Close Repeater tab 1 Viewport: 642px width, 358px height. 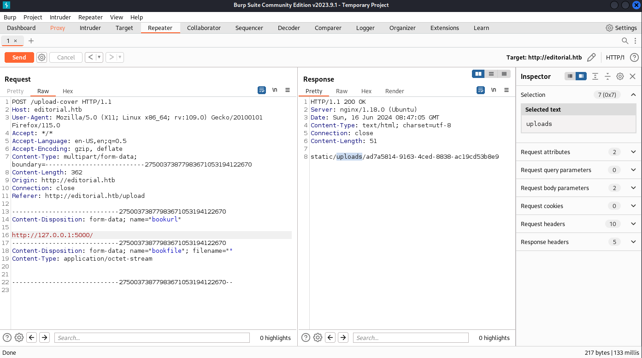15,41
